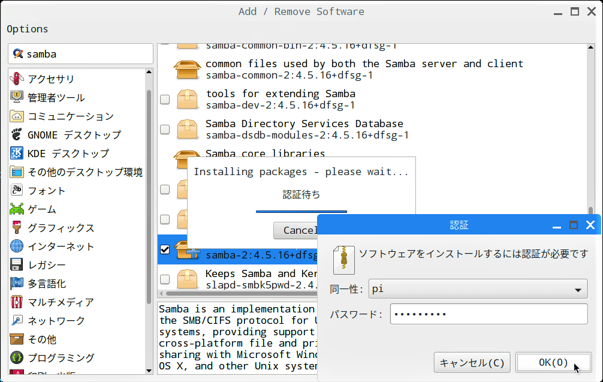
Task: Click the samba-dsdb-modules package icon
Action: (187, 130)
